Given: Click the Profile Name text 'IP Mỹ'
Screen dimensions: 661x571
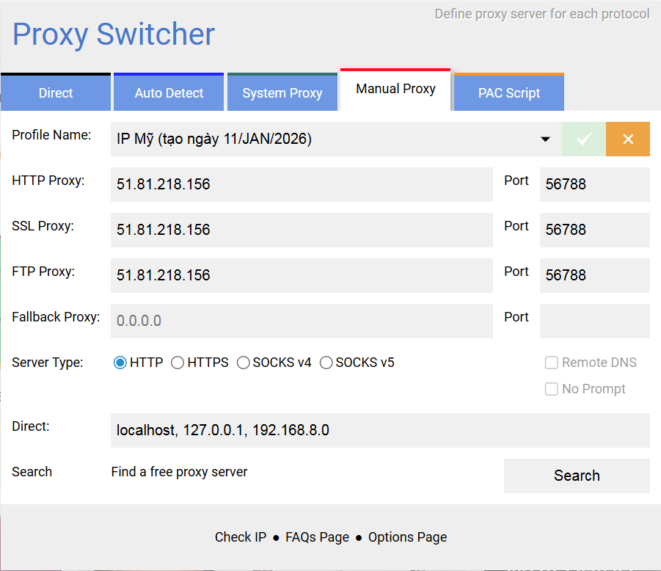Looking at the screenshot, I should (x=135, y=139).
